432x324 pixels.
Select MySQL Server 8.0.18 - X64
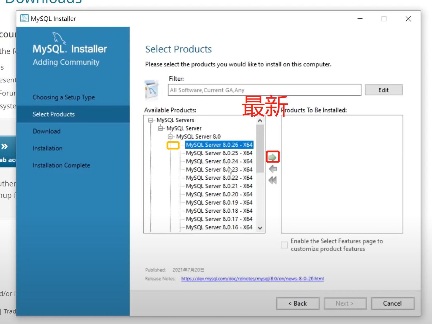(219, 211)
